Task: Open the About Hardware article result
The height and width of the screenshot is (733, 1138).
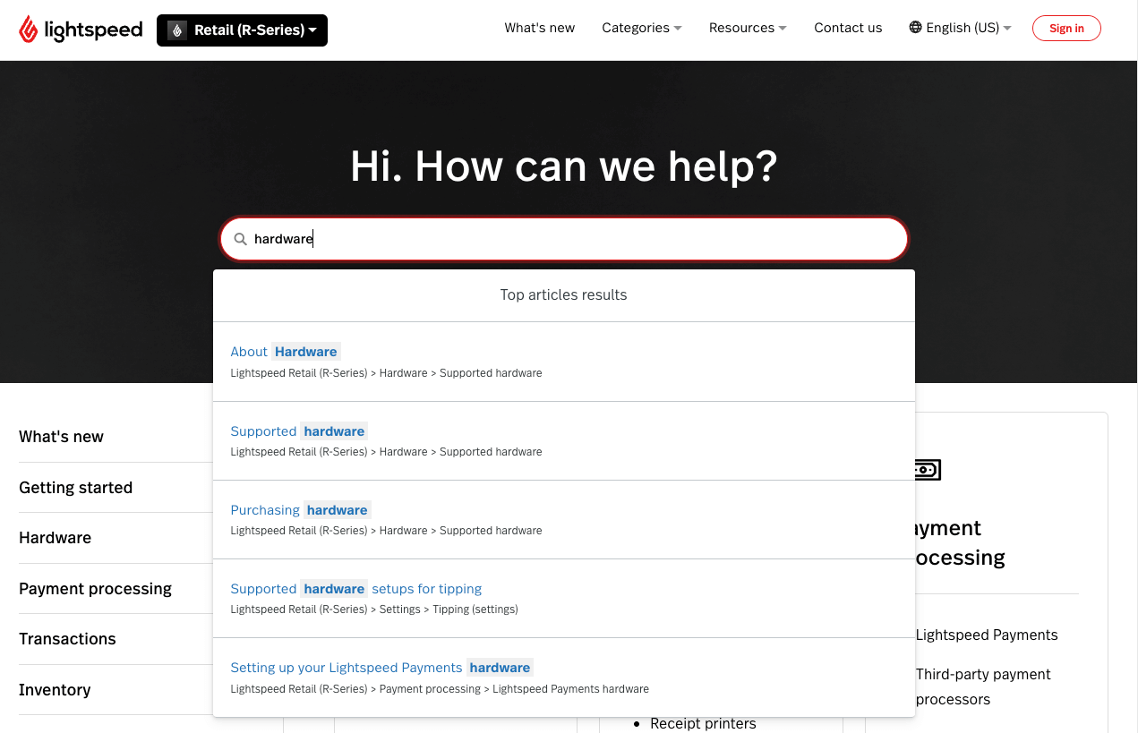Action: pyautogui.click(x=284, y=352)
